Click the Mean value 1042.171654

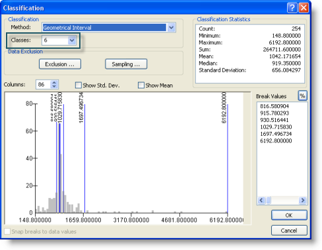(x=285, y=57)
